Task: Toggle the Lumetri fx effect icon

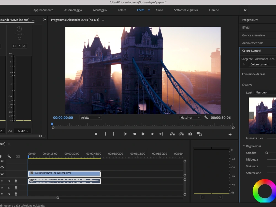Action: pyautogui.click(x=244, y=64)
